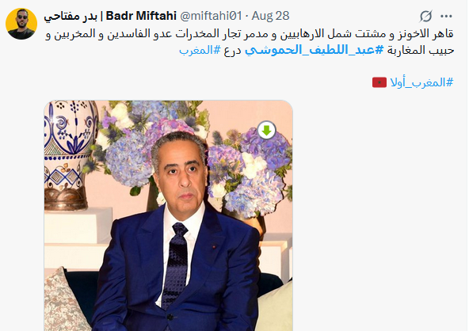Click the word درع in the tweet

point(232,50)
